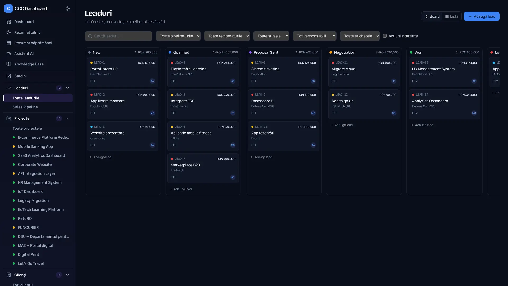
Task: Click comment icon on Portal intern HR card
Action: 92,81
